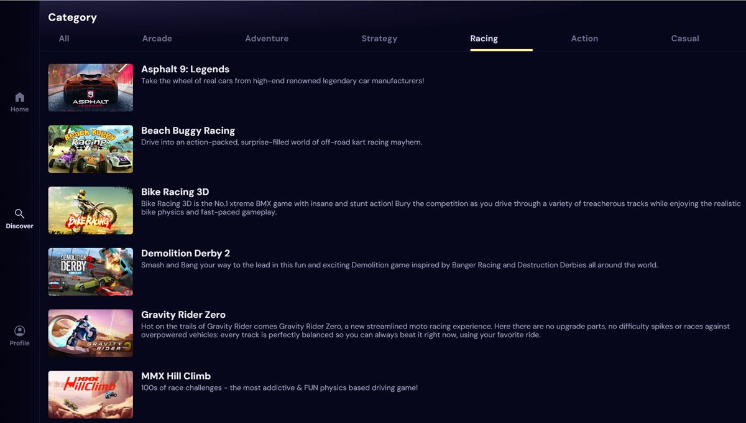Viewport: 746px width, 423px height.
Task: Open the Profile section from the sidebar
Action: tap(19, 335)
